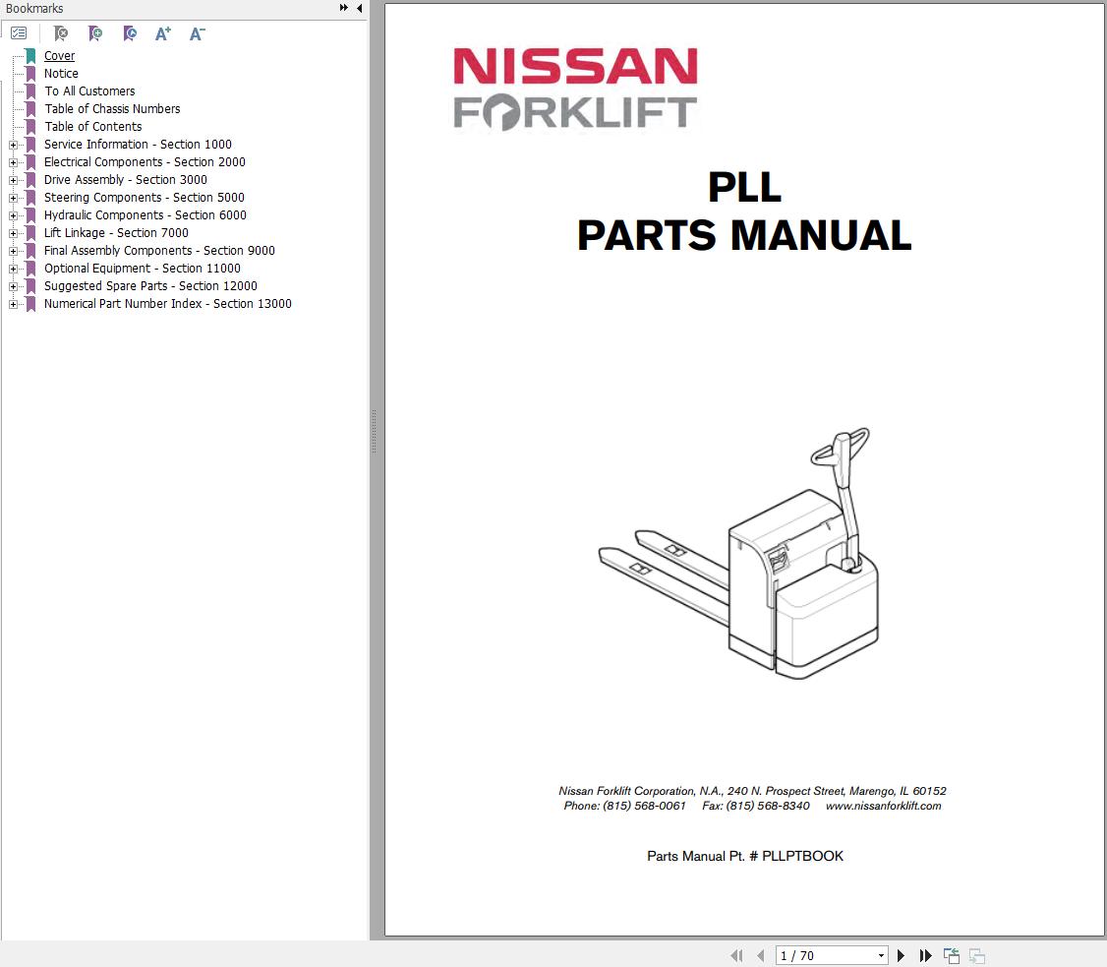
Task: Collapse the Bookmarks panel with left arrow
Action: coord(360,8)
